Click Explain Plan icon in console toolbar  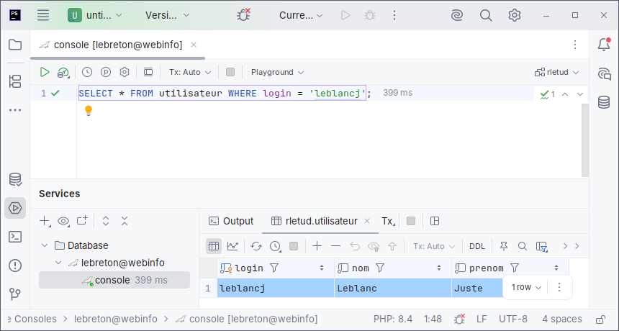tap(63, 72)
